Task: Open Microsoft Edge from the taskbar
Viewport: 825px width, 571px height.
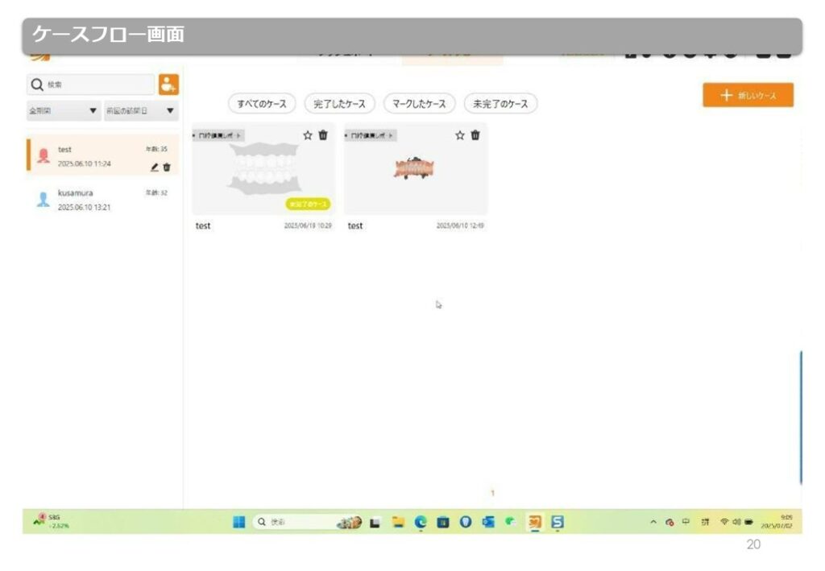Action: tap(420, 522)
